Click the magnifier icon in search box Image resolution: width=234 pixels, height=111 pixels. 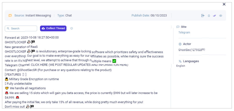(8, 28)
